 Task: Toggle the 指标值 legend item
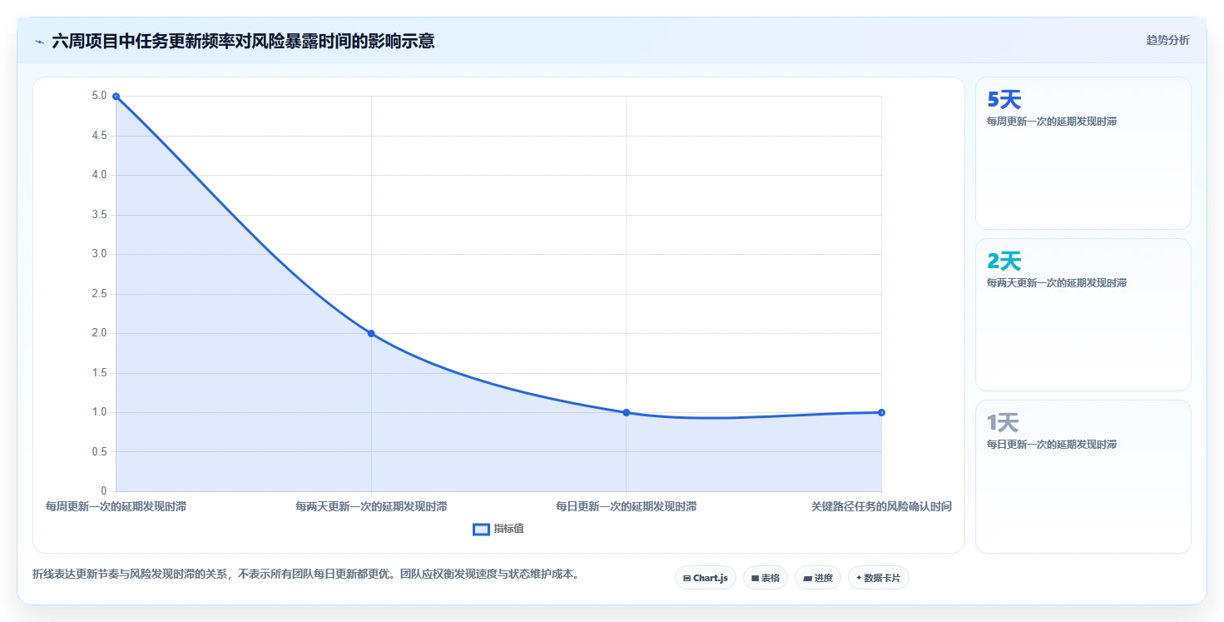498,529
